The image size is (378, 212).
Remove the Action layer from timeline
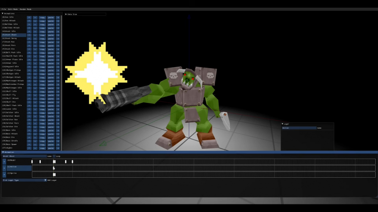point(4,168)
